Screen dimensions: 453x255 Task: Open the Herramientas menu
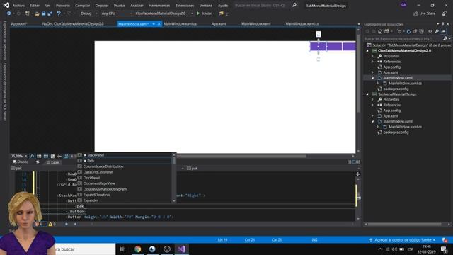click(159, 5)
